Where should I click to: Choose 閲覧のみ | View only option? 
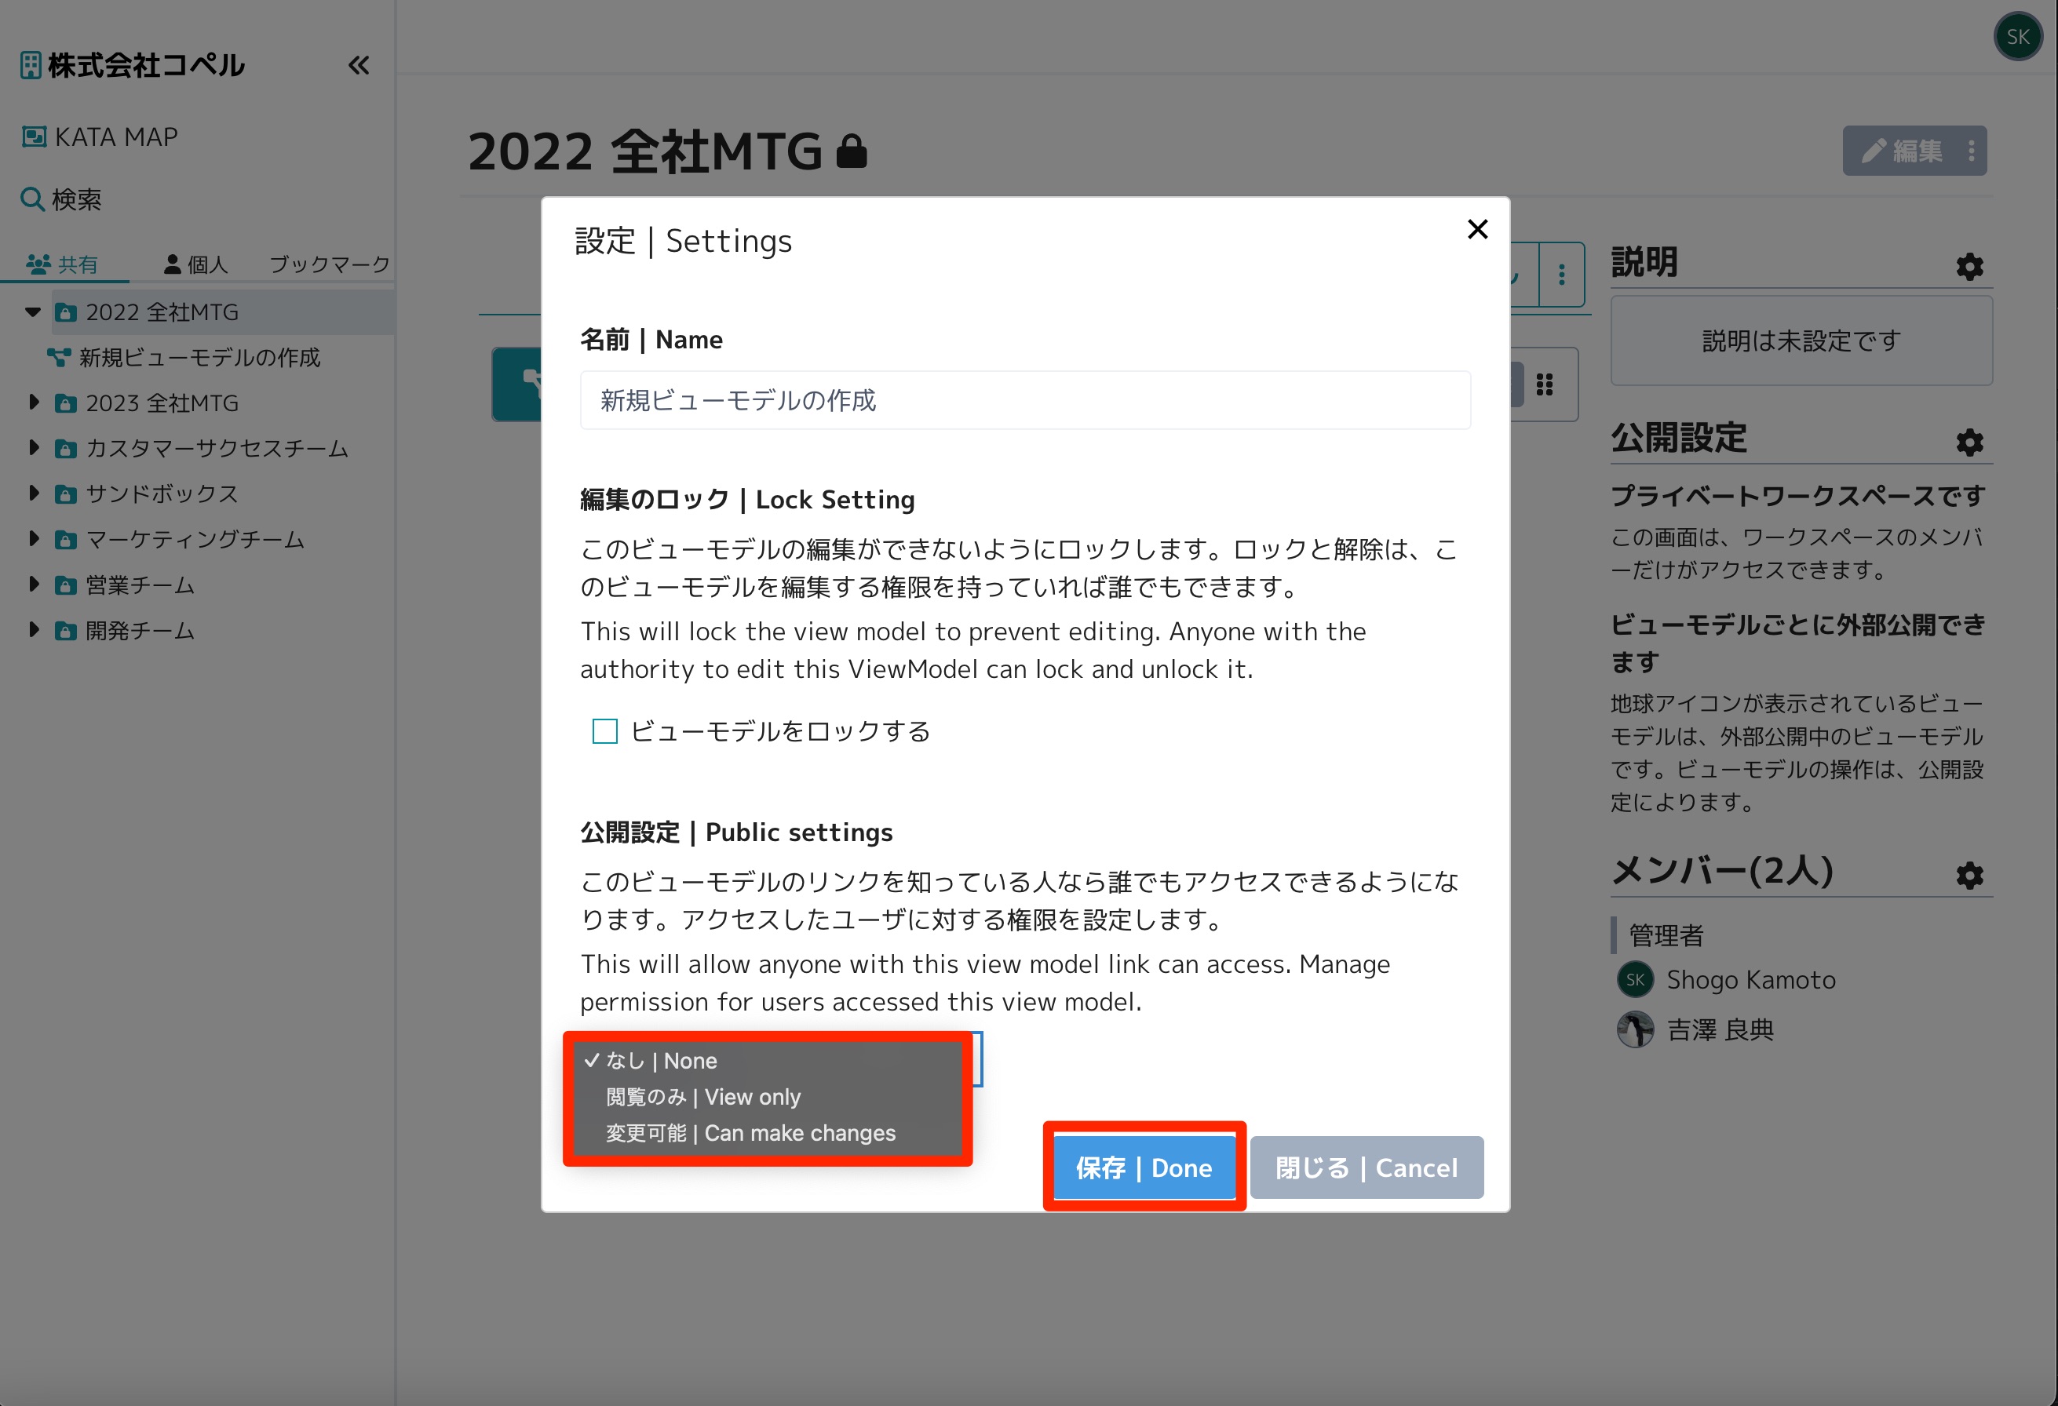pos(767,1097)
